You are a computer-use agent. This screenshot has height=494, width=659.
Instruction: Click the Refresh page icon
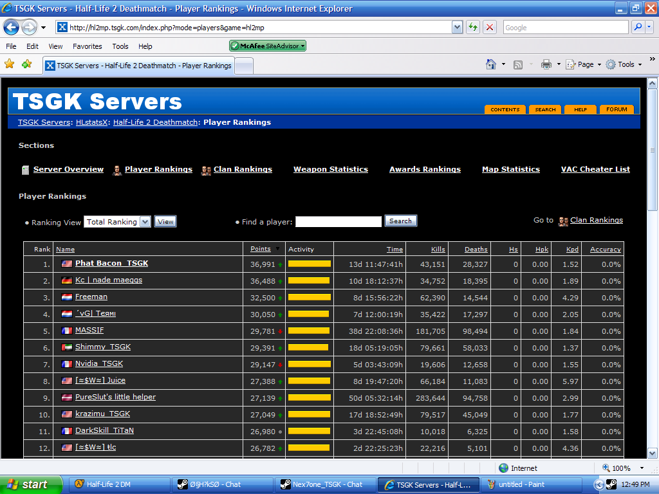[x=473, y=27]
